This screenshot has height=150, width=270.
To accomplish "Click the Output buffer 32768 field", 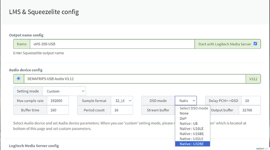I will (250, 110).
